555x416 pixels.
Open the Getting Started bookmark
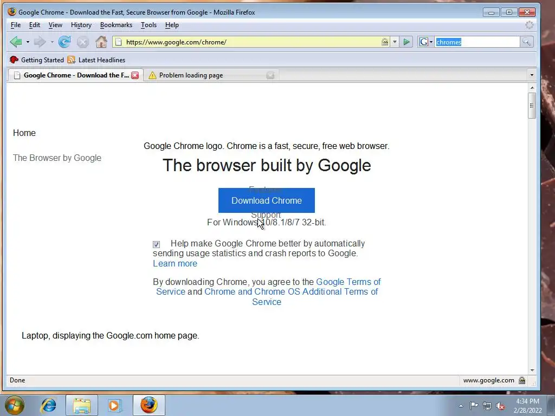point(37,60)
